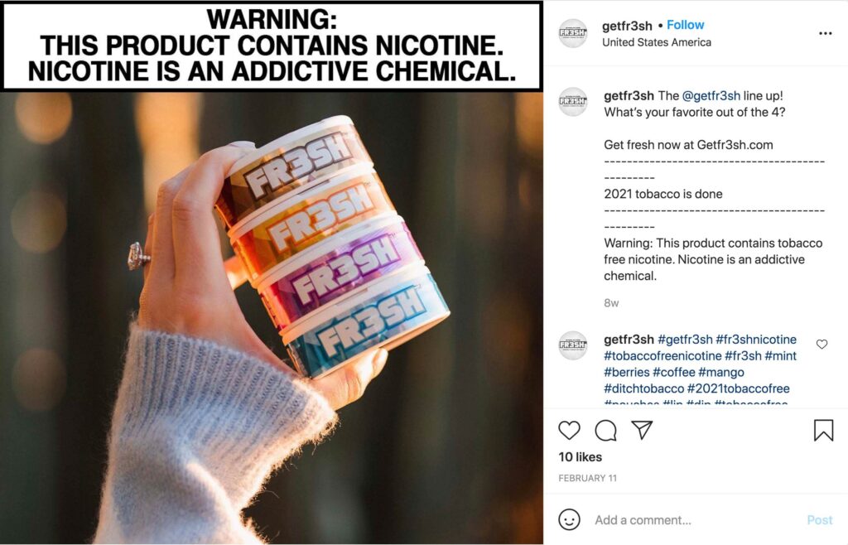Click avatar beside caption text
Image resolution: width=848 pixels, height=545 pixels.
coord(573,102)
